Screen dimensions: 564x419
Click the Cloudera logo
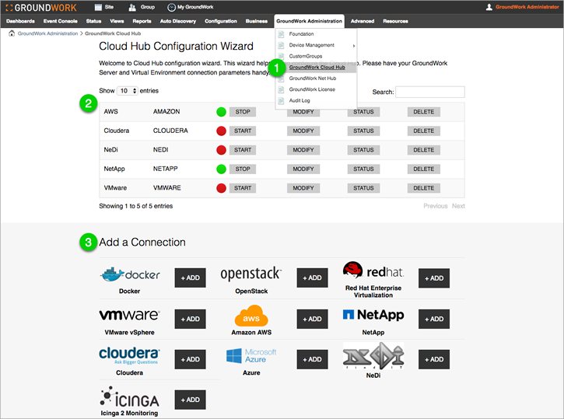point(129,355)
